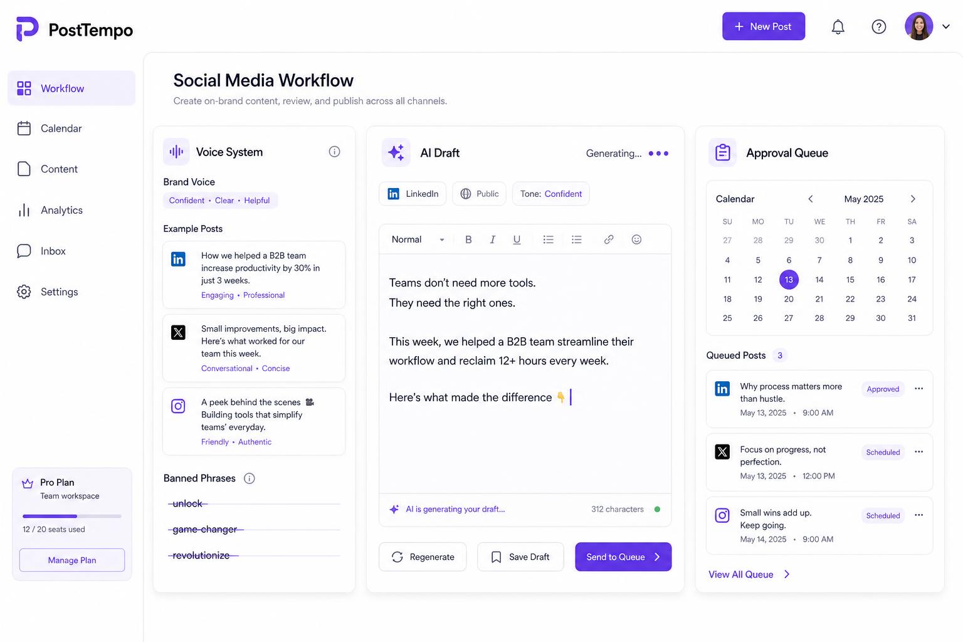This screenshot has width=963, height=642.
Task: Click the Manage Plan button
Action: point(72,560)
